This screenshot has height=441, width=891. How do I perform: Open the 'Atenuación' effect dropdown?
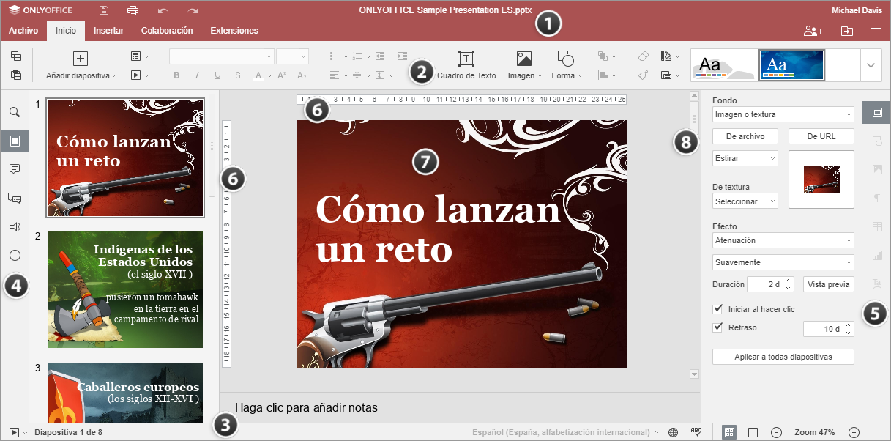point(783,240)
